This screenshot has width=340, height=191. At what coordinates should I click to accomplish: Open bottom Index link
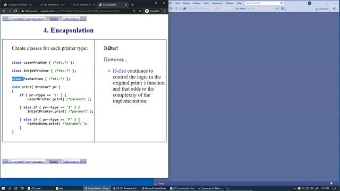[54, 161]
